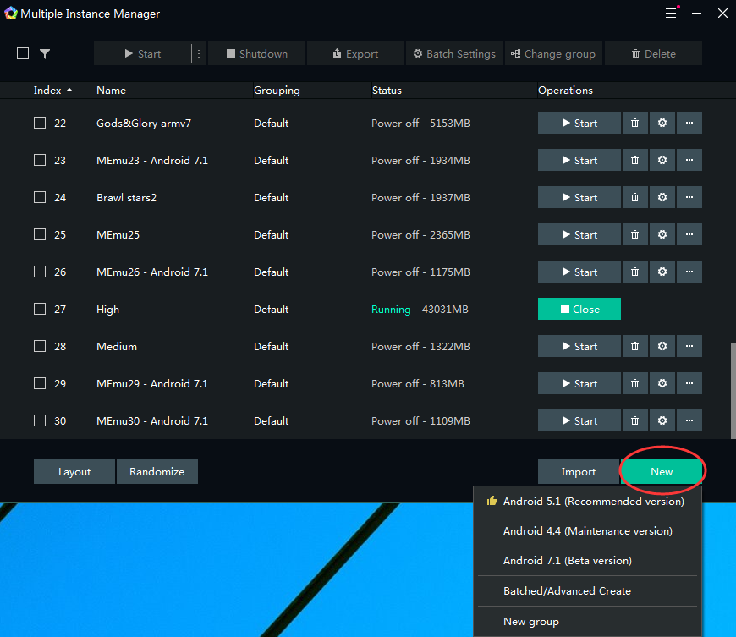Screen dimensions: 736x637
Task: Toggle the select-all checkbox in the toolbar
Action: 23,54
